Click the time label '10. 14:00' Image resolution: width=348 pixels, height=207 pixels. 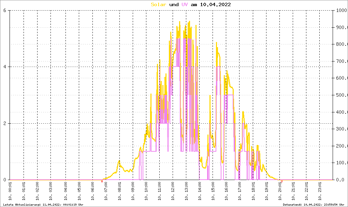click(199, 191)
